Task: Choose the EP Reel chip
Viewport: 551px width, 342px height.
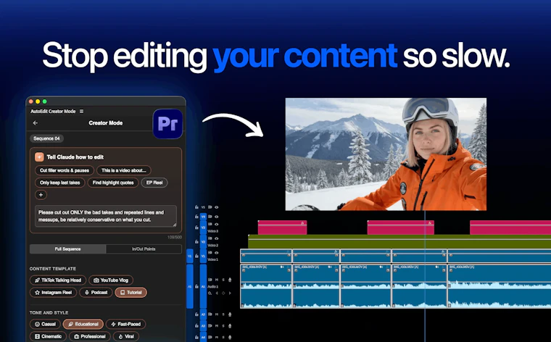Action: (154, 183)
